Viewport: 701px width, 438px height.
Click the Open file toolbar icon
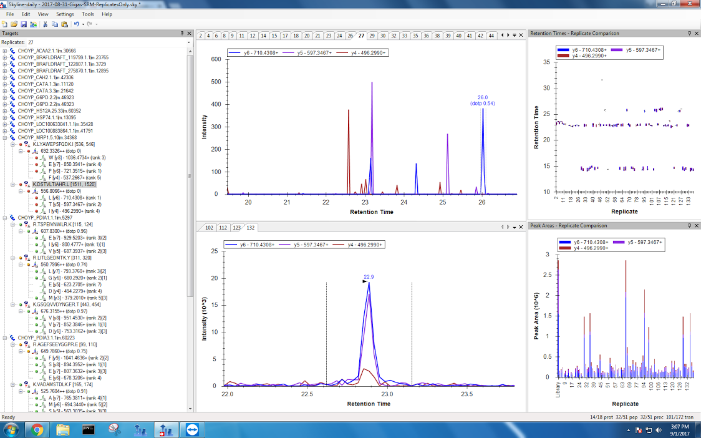(x=14, y=24)
